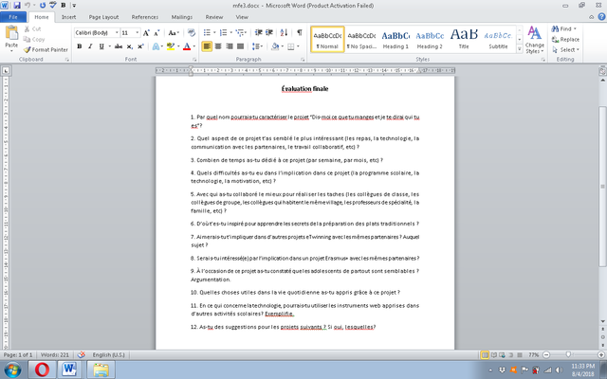This screenshot has height=379, width=607.
Task: Apply text highlight color
Action: (171, 46)
